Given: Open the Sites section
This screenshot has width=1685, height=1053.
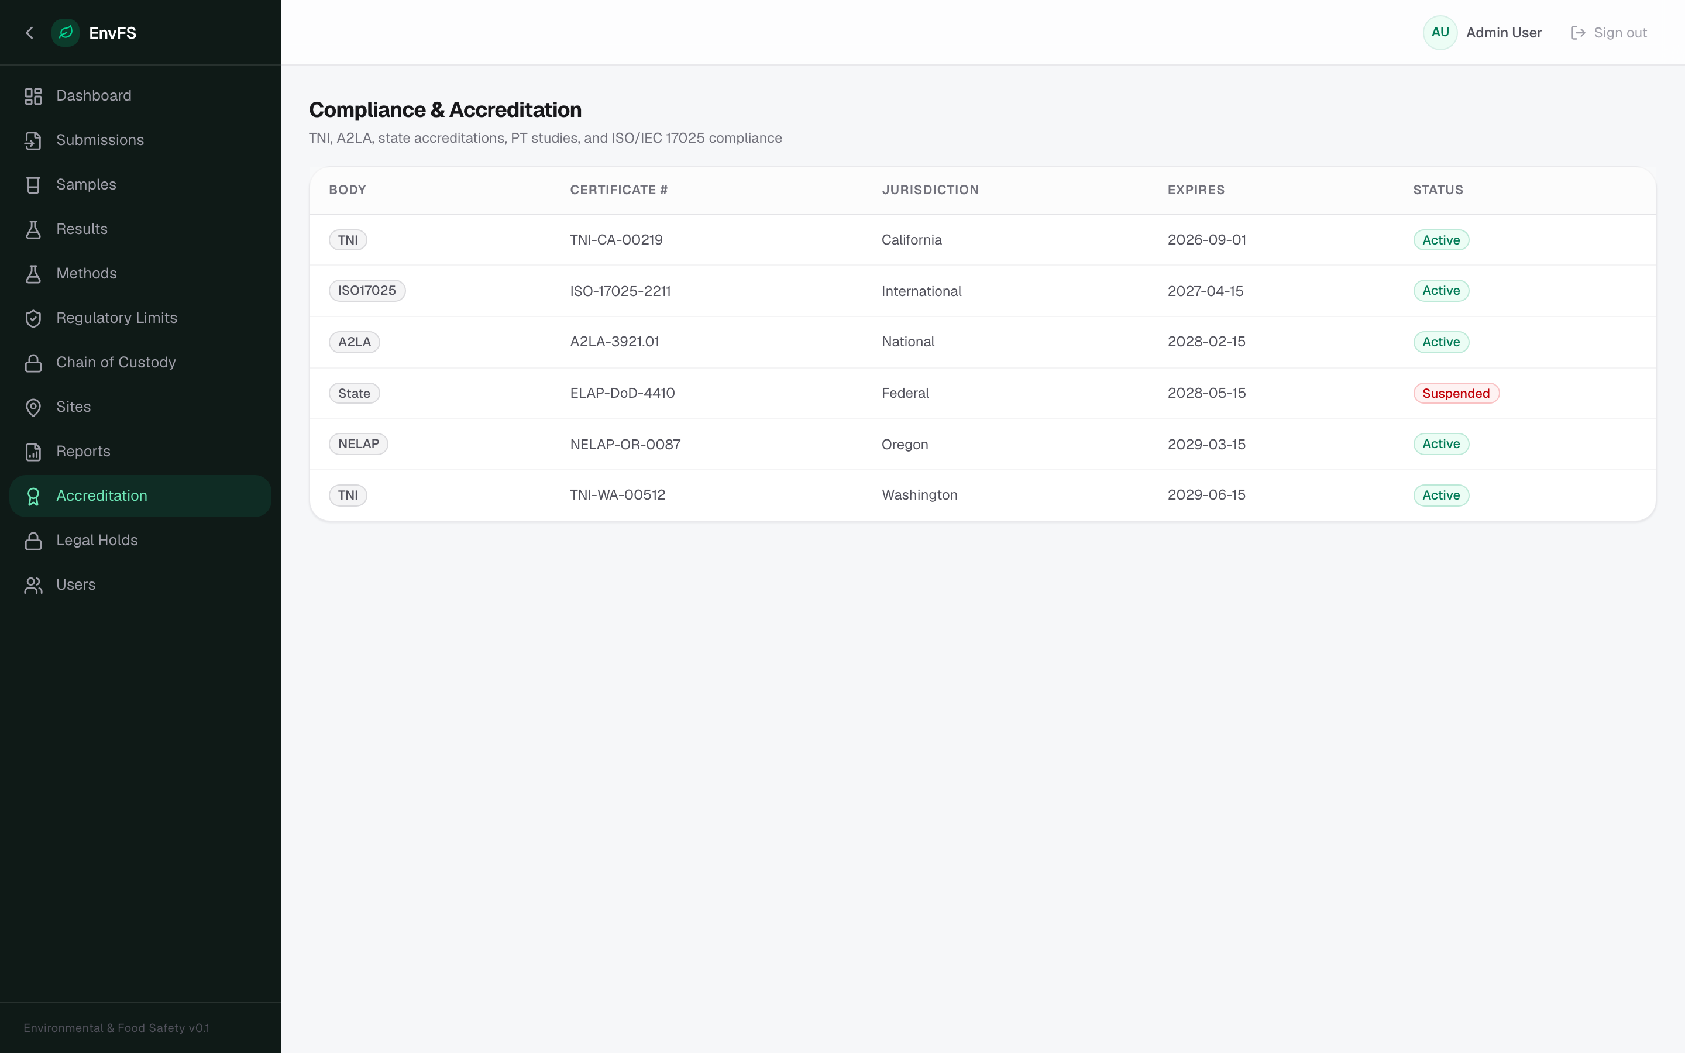Looking at the screenshot, I should point(140,407).
